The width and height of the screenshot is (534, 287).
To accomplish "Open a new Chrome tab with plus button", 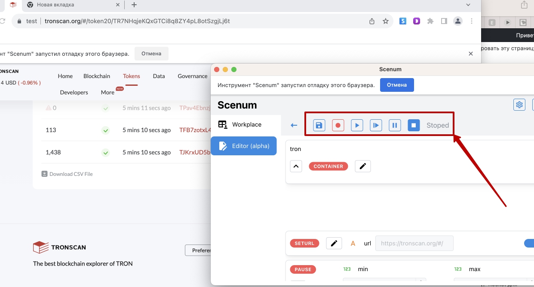I will [x=134, y=5].
